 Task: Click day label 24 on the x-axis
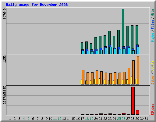[114, 119]
